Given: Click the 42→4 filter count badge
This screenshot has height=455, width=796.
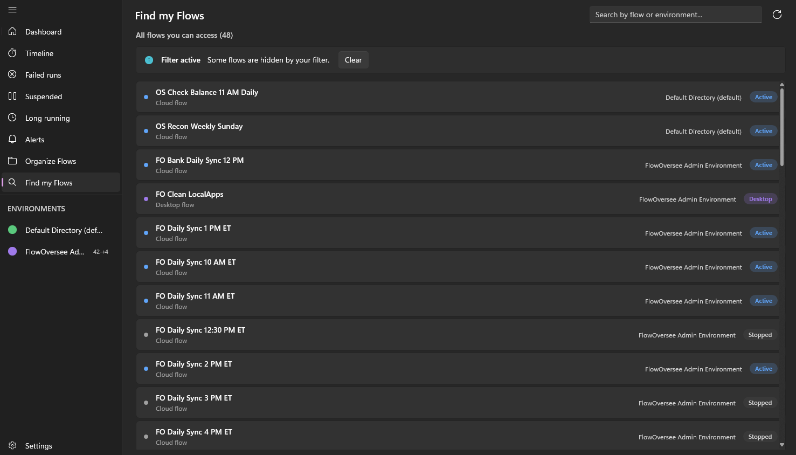Looking at the screenshot, I should tap(100, 252).
